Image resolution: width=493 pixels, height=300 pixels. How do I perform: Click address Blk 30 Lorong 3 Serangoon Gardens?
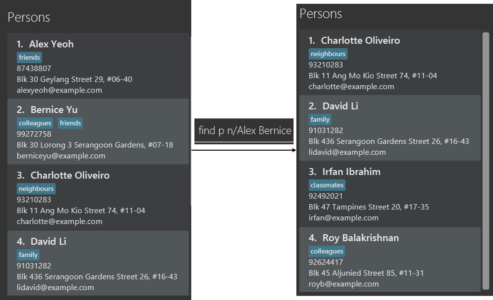(x=95, y=145)
